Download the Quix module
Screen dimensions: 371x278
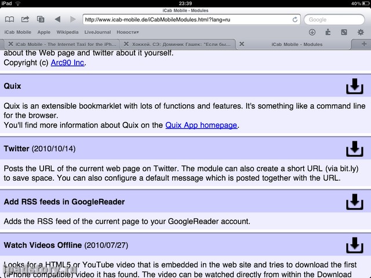(355, 86)
